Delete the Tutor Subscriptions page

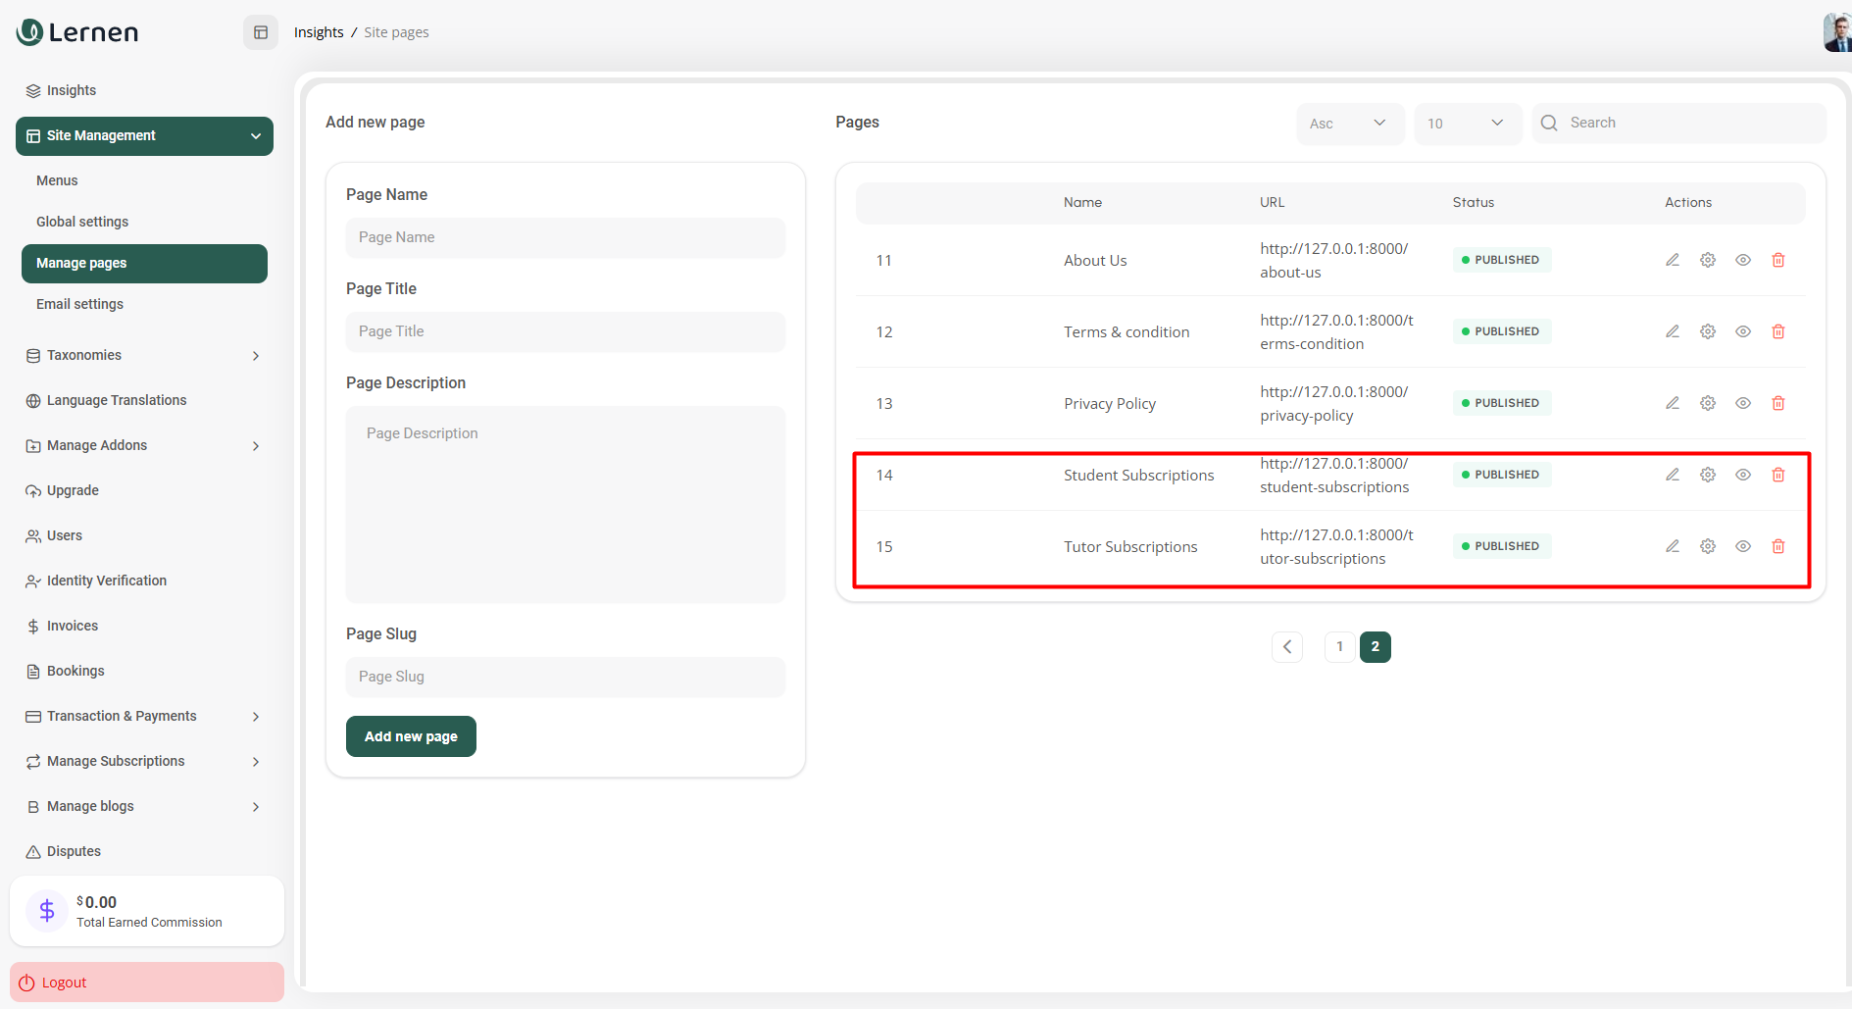click(1777, 546)
